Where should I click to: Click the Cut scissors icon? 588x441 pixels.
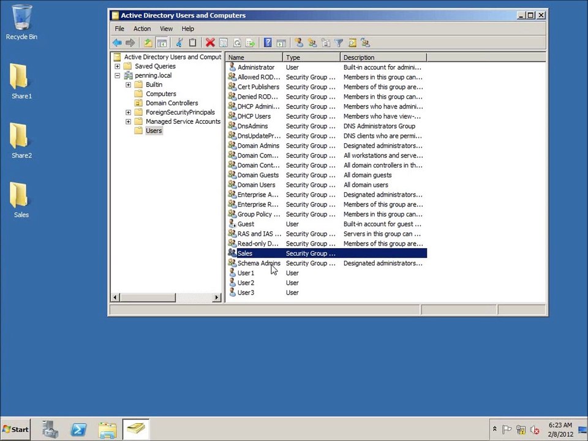coord(179,43)
